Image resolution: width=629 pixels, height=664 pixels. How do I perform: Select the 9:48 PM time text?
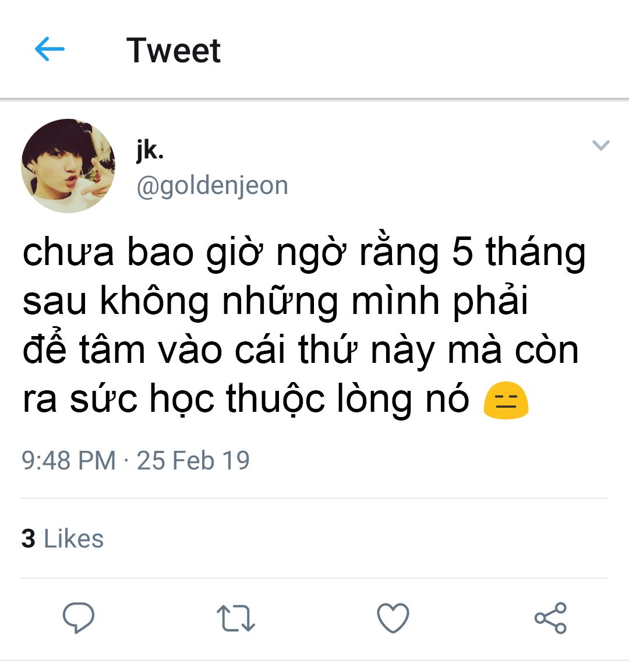pyautogui.click(x=69, y=460)
